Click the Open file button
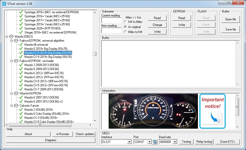 click(230, 19)
